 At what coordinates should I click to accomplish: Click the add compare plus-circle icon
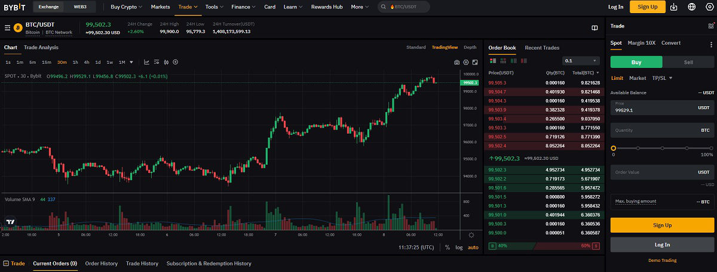pos(175,62)
